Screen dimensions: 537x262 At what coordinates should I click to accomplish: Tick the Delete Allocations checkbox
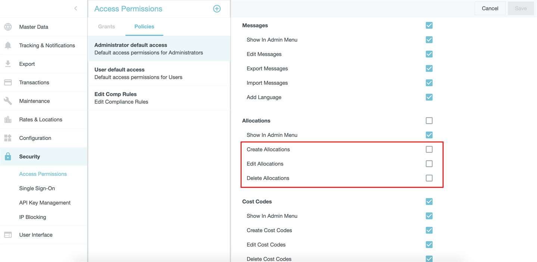[429, 178]
